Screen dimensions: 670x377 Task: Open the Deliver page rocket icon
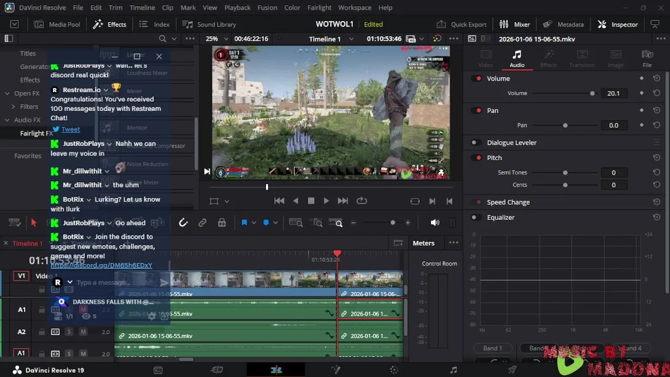click(x=512, y=370)
